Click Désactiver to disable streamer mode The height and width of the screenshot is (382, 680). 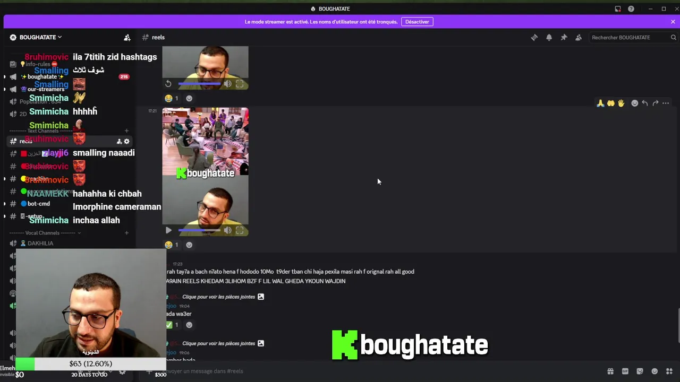click(x=417, y=22)
